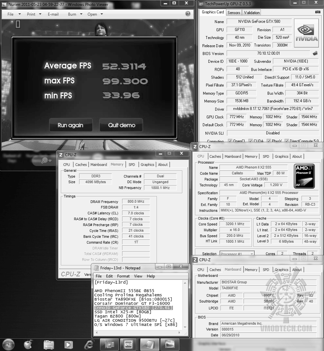Launch the apple icon on the taskbar
Image resolution: width=324 pixels, height=351 pixels.
coord(28,344)
